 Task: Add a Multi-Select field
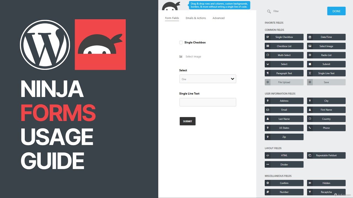(x=284, y=55)
